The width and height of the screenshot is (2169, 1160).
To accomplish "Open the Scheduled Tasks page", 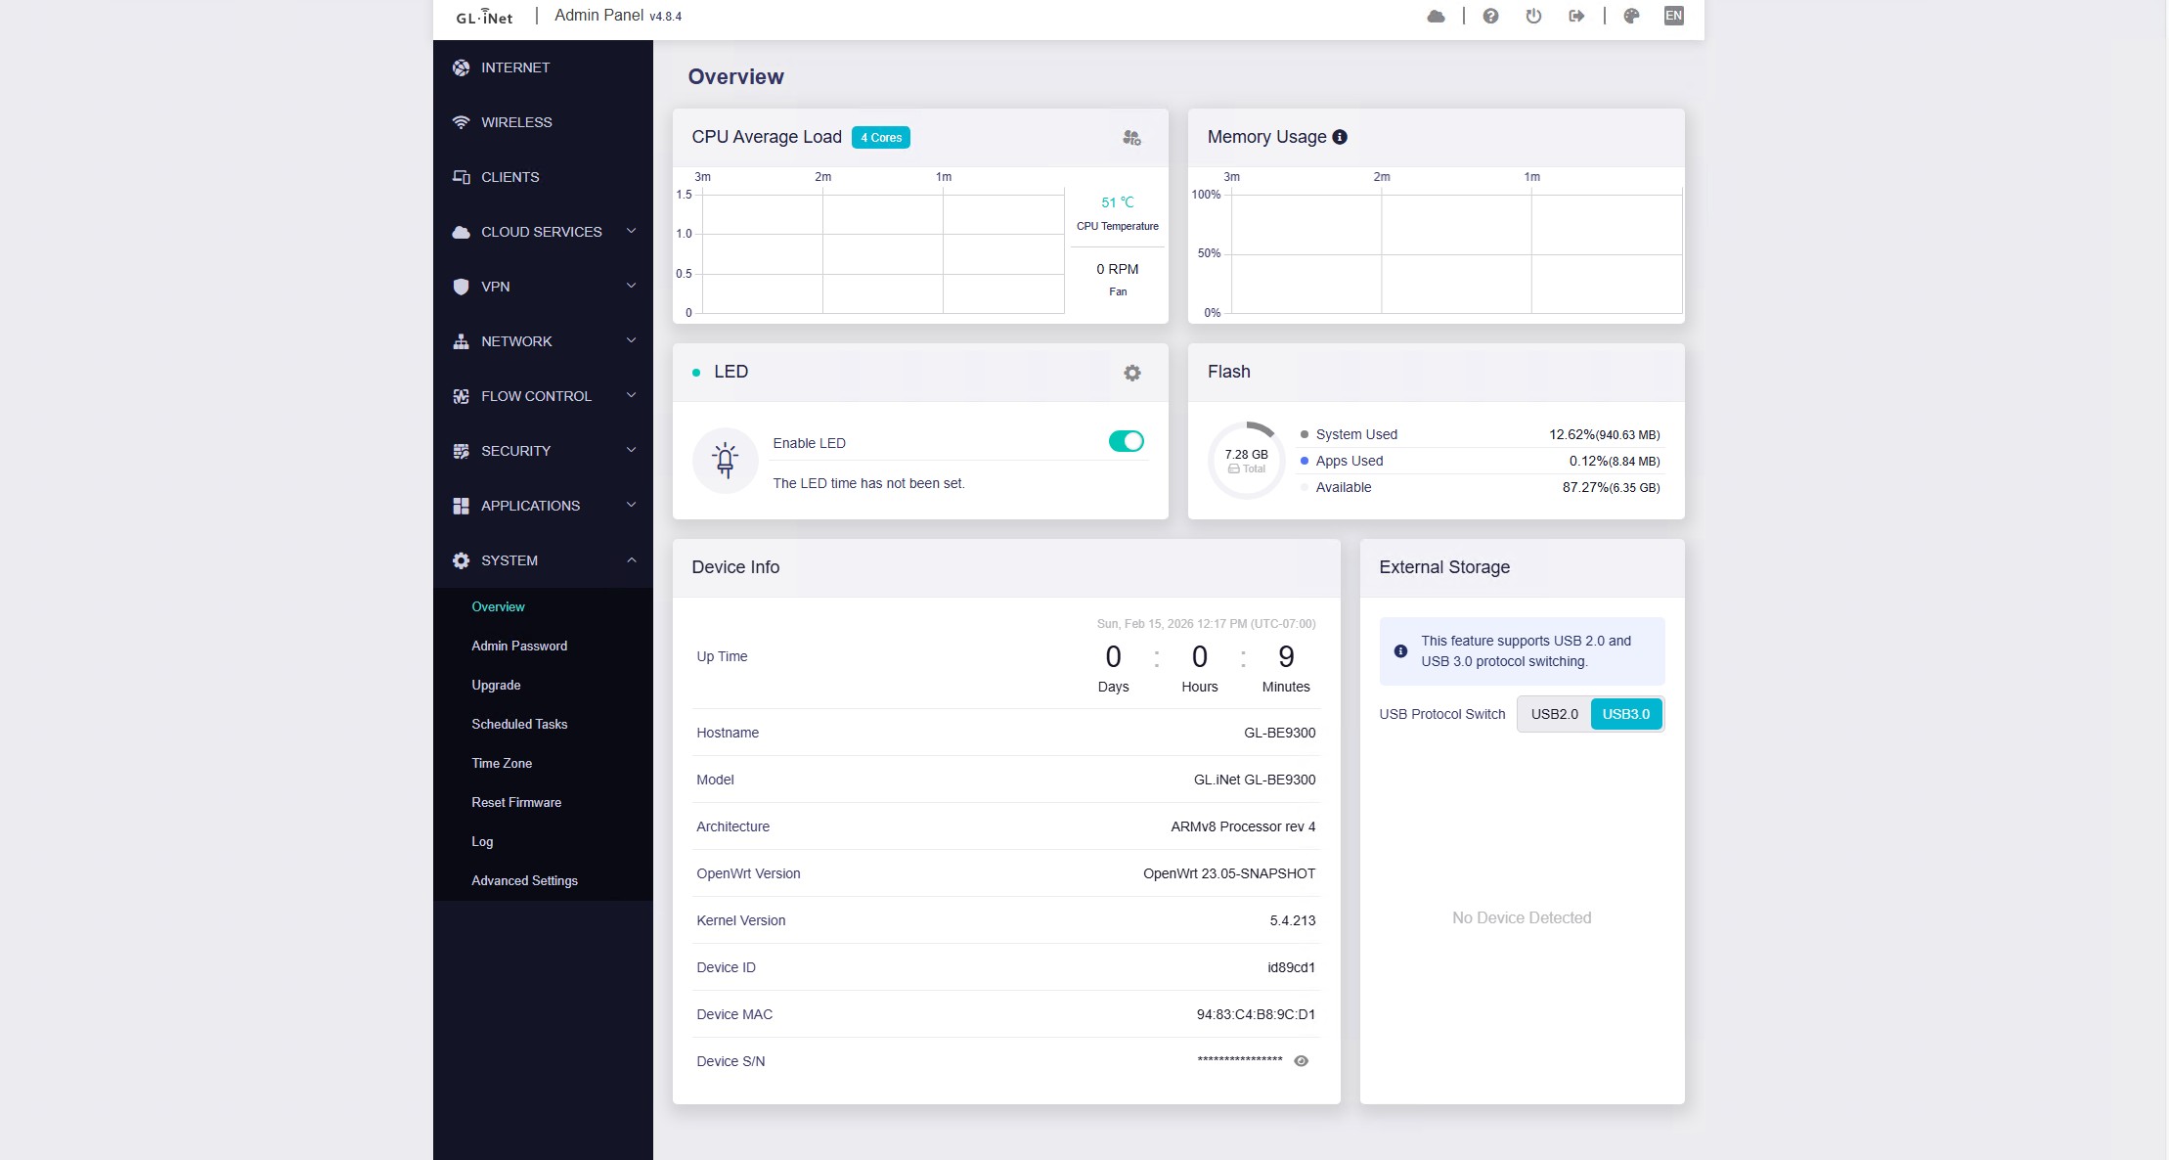I will [519, 724].
